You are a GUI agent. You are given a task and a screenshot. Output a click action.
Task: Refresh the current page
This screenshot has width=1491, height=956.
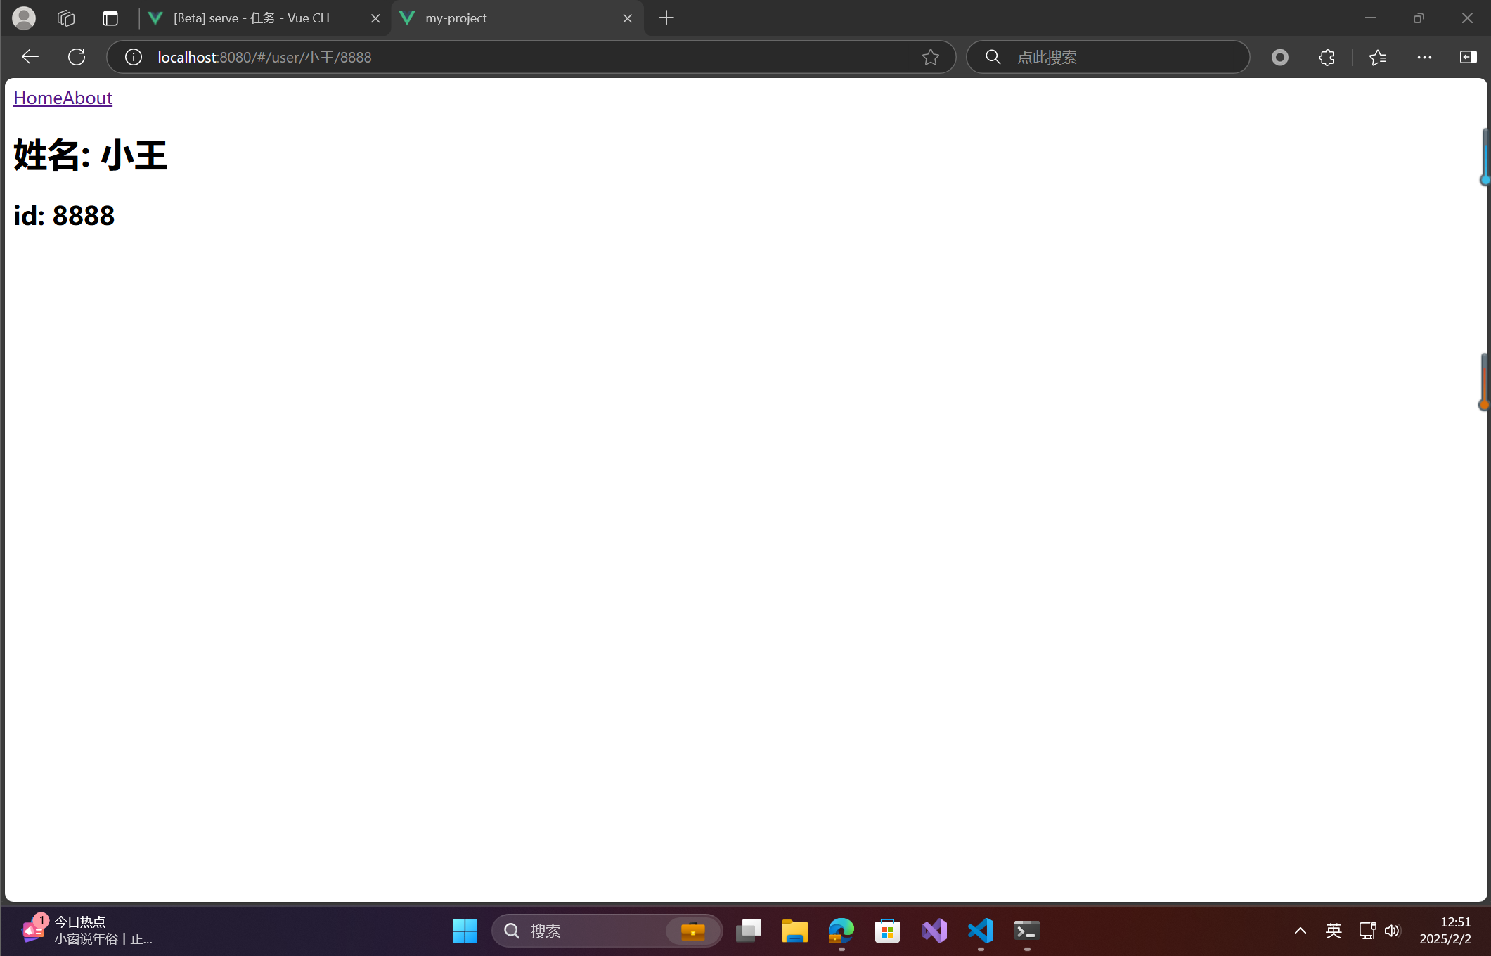click(x=77, y=57)
